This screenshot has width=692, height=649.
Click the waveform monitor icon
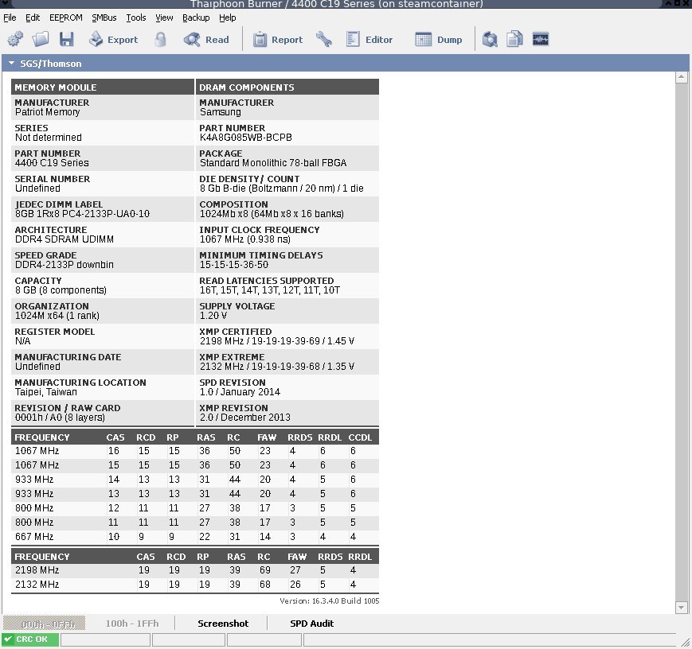(541, 39)
